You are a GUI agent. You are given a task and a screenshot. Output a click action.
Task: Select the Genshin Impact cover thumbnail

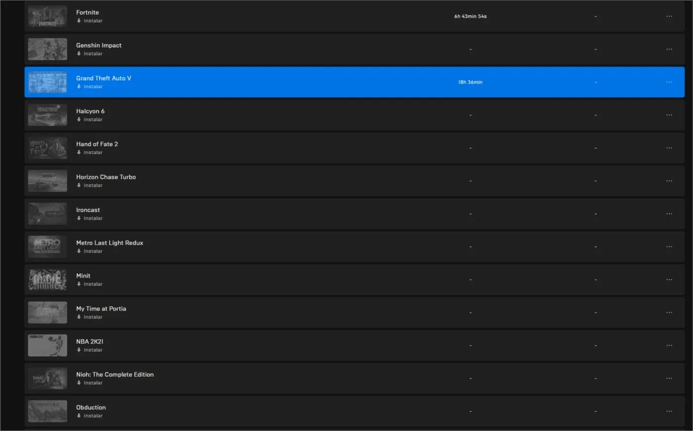(x=48, y=49)
